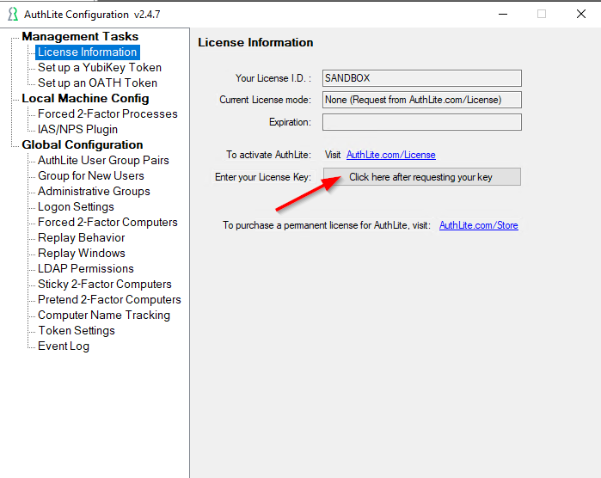601x478 pixels.
Task: Open the IAS/NPS Plugin page
Action: (x=77, y=129)
